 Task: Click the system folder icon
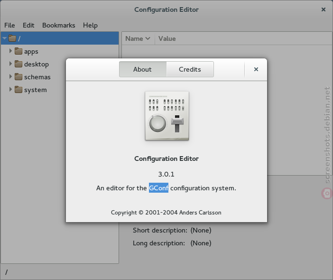[18, 90]
